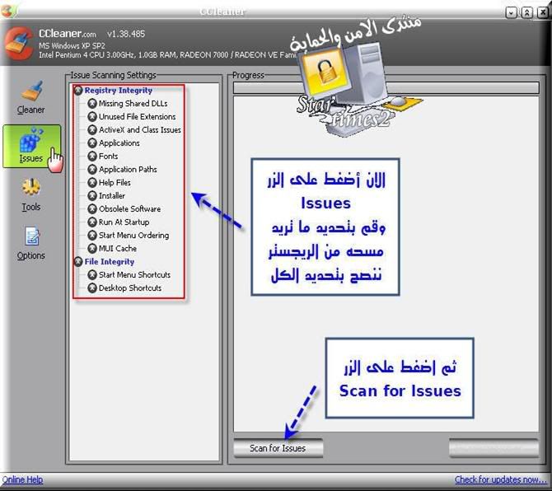Toggle the Fonts checkbox
This screenshot has width=552, height=491.
(92, 156)
